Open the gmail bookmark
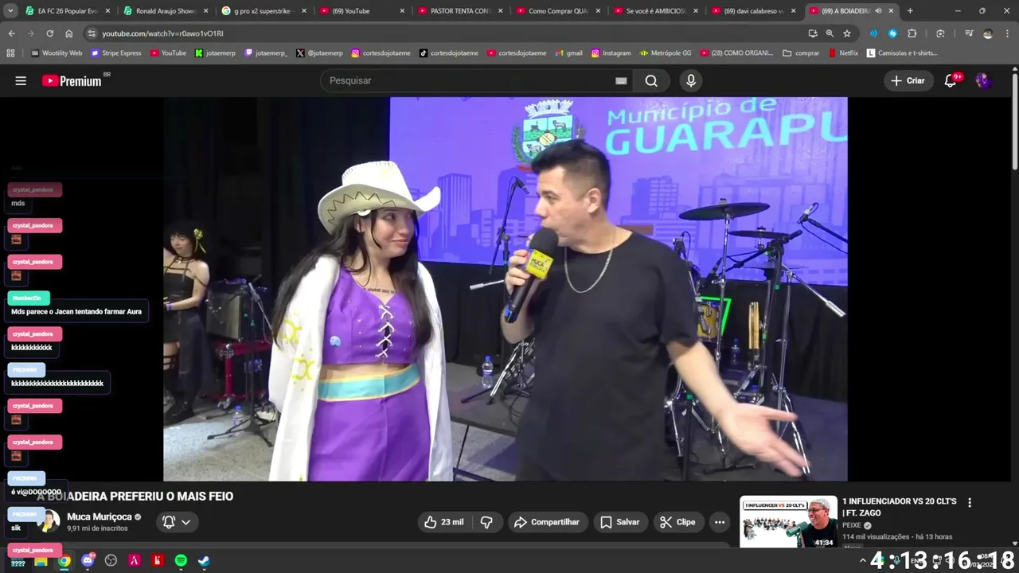Viewport: 1019px width, 573px height. pyautogui.click(x=568, y=53)
